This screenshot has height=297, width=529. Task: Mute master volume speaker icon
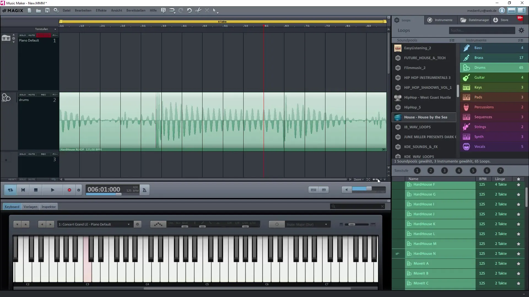347,190
